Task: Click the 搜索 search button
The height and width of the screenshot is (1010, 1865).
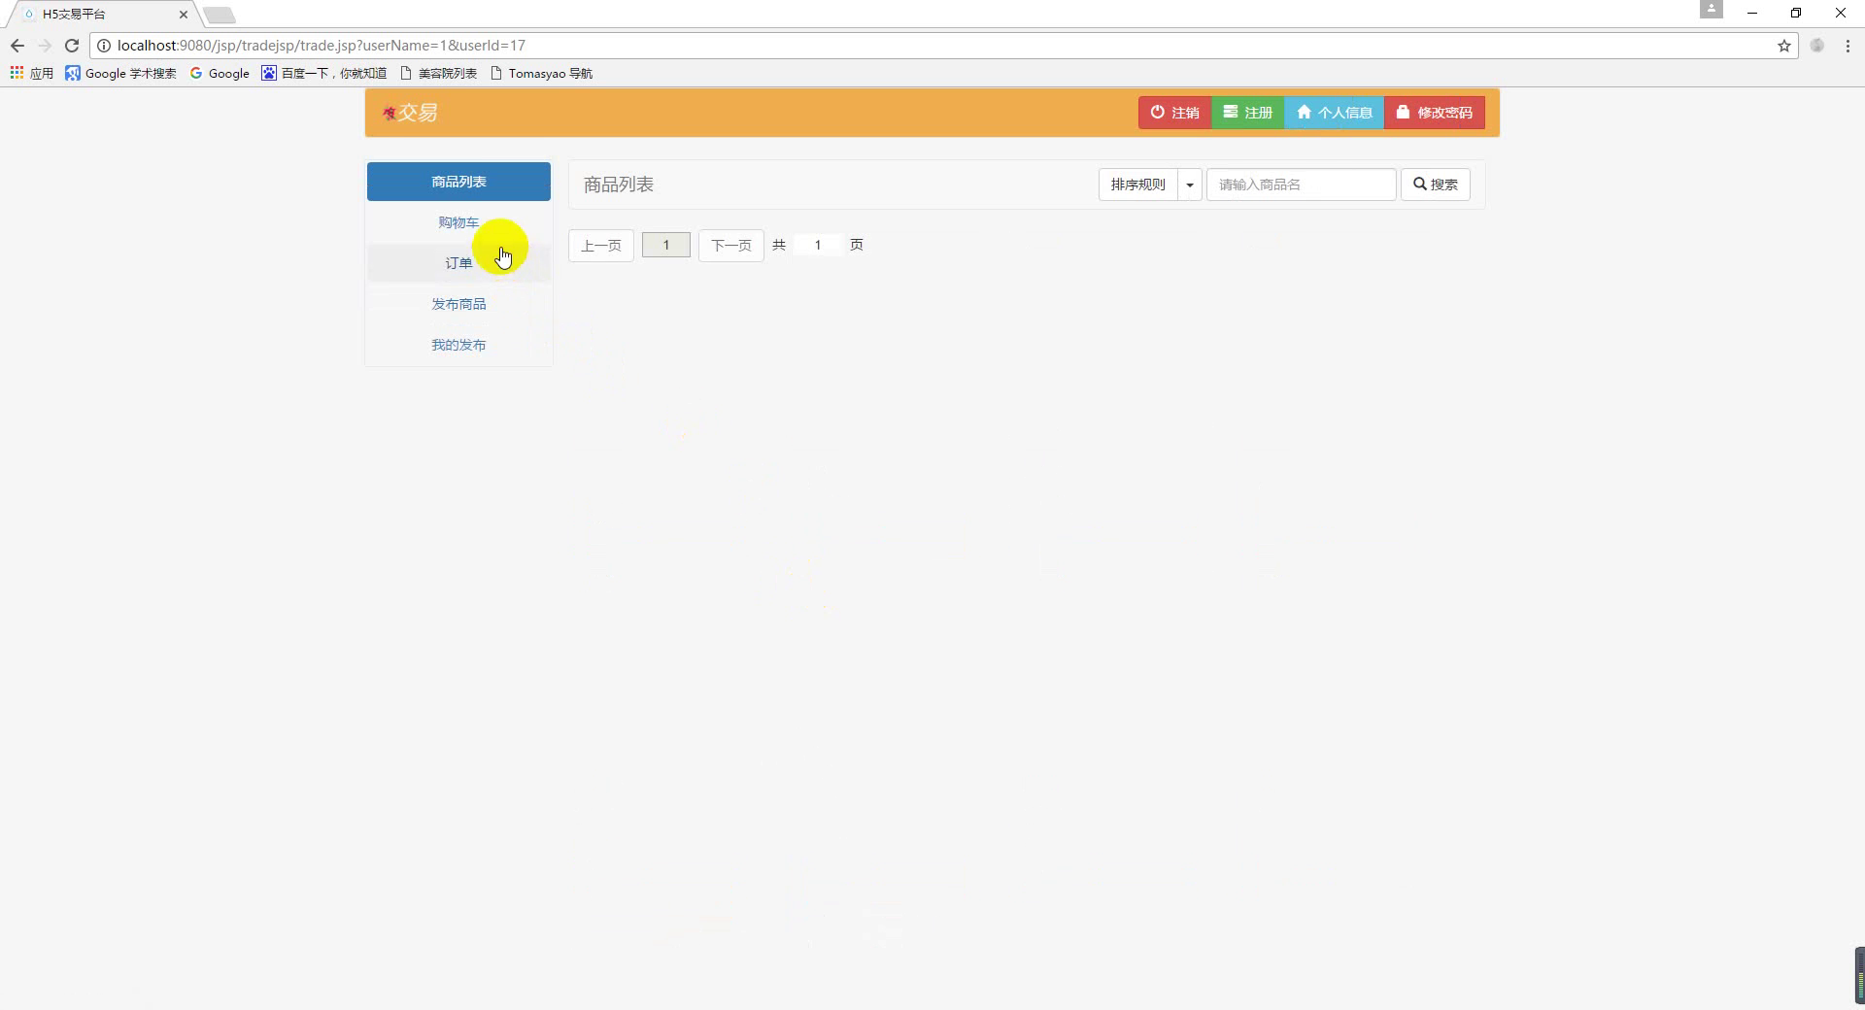Action: click(x=1435, y=185)
